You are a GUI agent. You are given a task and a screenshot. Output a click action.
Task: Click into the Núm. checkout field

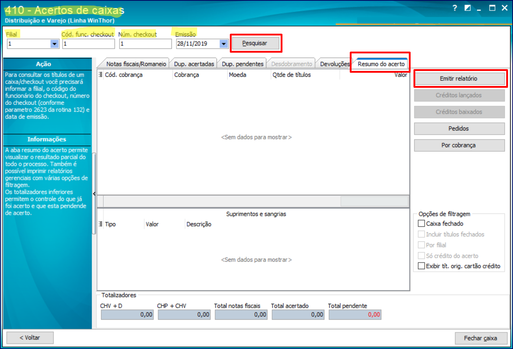tap(145, 44)
